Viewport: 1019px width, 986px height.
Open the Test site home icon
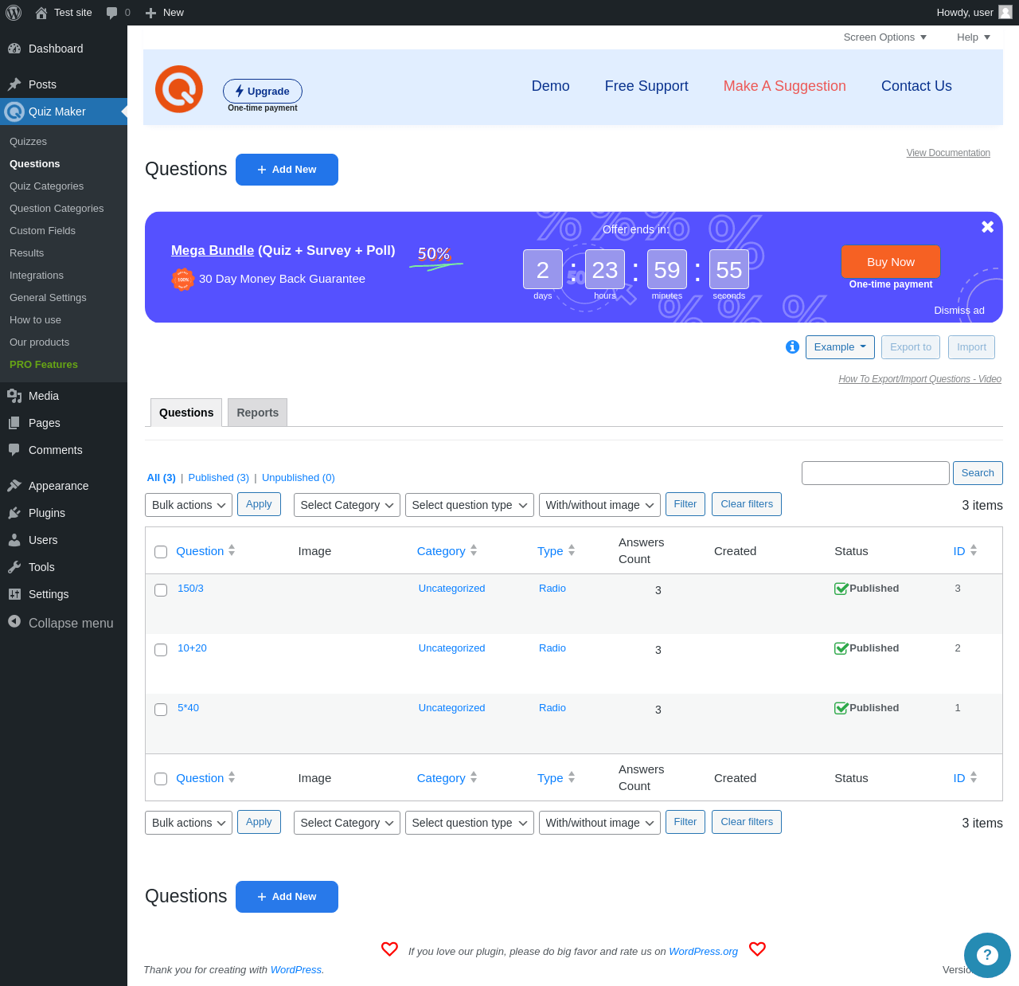[x=41, y=13]
